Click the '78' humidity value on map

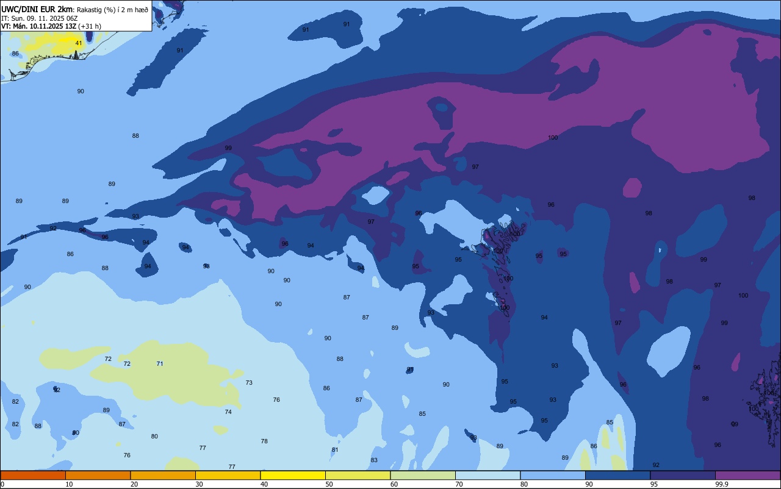tap(264, 441)
